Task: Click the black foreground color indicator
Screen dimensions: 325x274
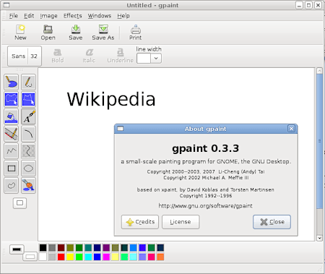Action: tap(17, 249)
